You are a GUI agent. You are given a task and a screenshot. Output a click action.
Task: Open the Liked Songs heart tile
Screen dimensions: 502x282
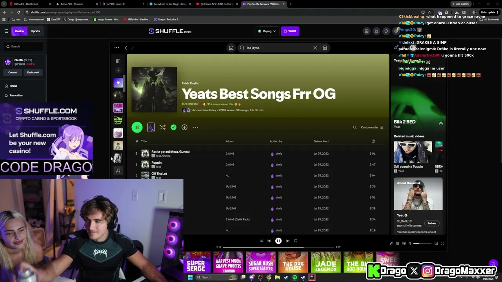tap(118, 83)
